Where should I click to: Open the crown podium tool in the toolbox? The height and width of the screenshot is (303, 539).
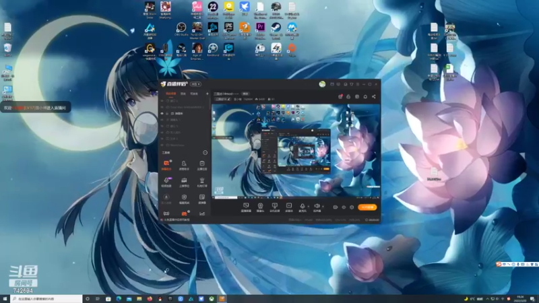184,182
